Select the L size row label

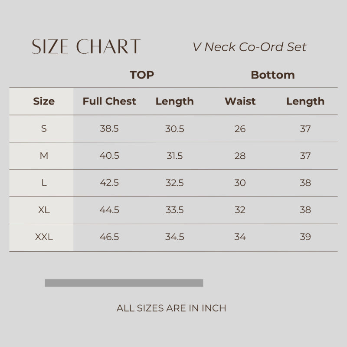point(44,183)
